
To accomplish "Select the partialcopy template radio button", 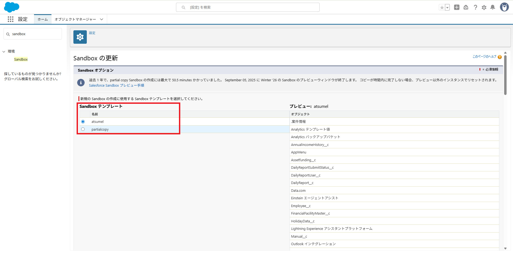I will 83,129.
